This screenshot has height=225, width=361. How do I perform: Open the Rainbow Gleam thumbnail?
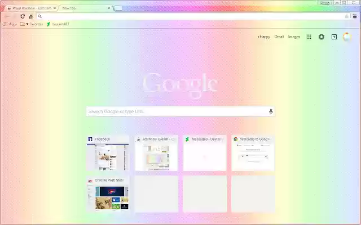tap(156, 153)
